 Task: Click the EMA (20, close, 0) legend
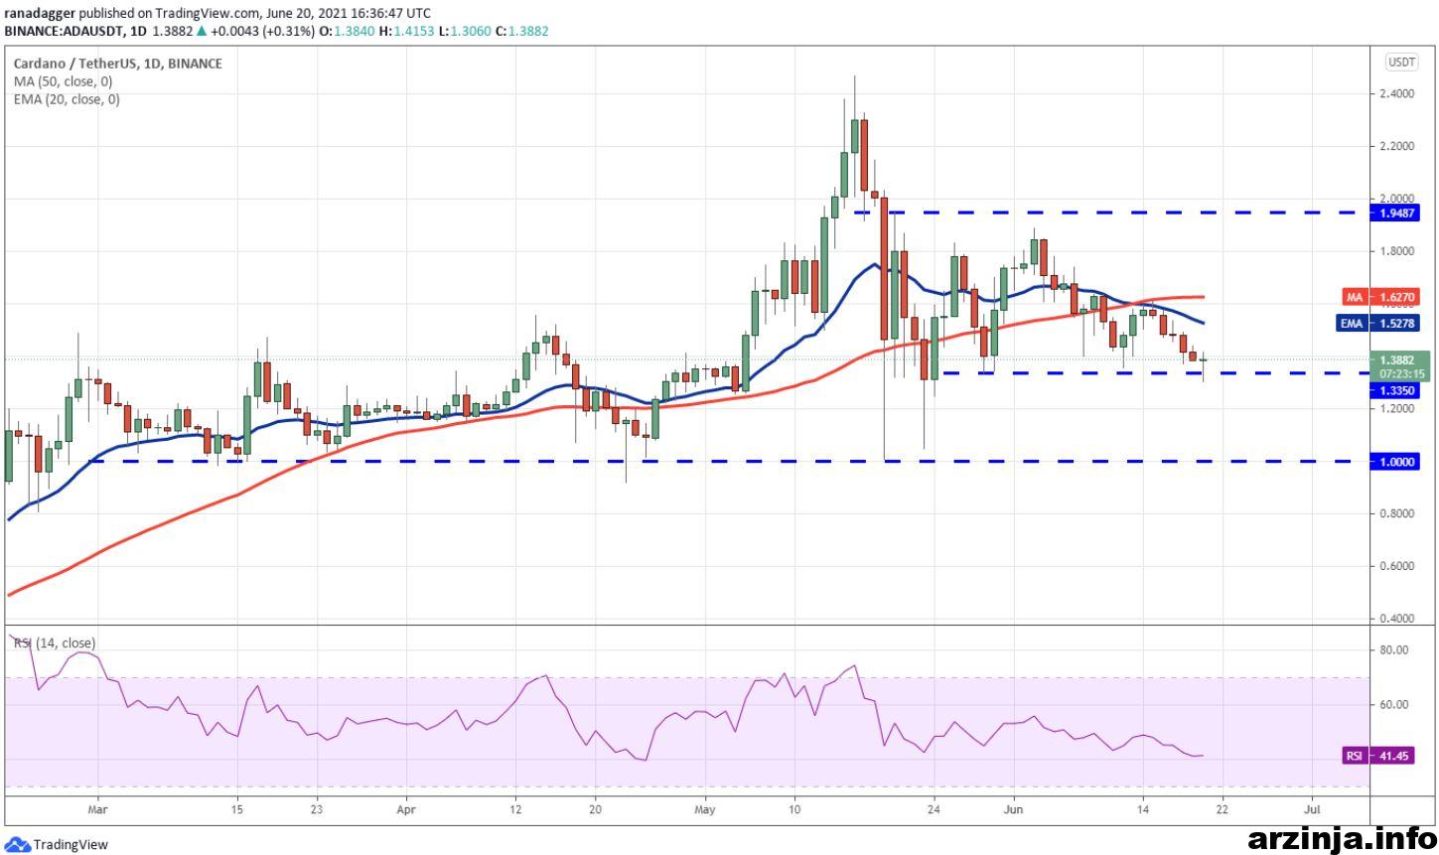(x=68, y=99)
